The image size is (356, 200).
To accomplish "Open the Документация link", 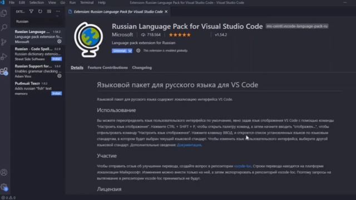I will click(189, 145).
